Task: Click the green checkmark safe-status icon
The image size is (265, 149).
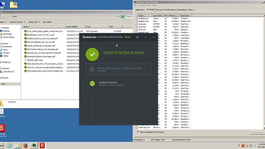Action: [92, 54]
